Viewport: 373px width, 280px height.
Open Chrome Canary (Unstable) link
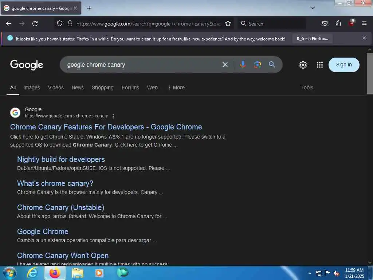(61, 207)
